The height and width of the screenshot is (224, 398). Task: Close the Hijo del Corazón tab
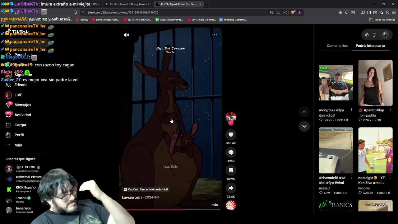pos(200,4)
